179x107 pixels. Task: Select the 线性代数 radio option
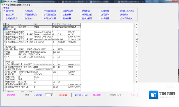click(85, 11)
